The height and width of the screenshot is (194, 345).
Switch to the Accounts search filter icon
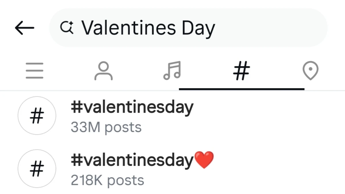coord(103,70)
